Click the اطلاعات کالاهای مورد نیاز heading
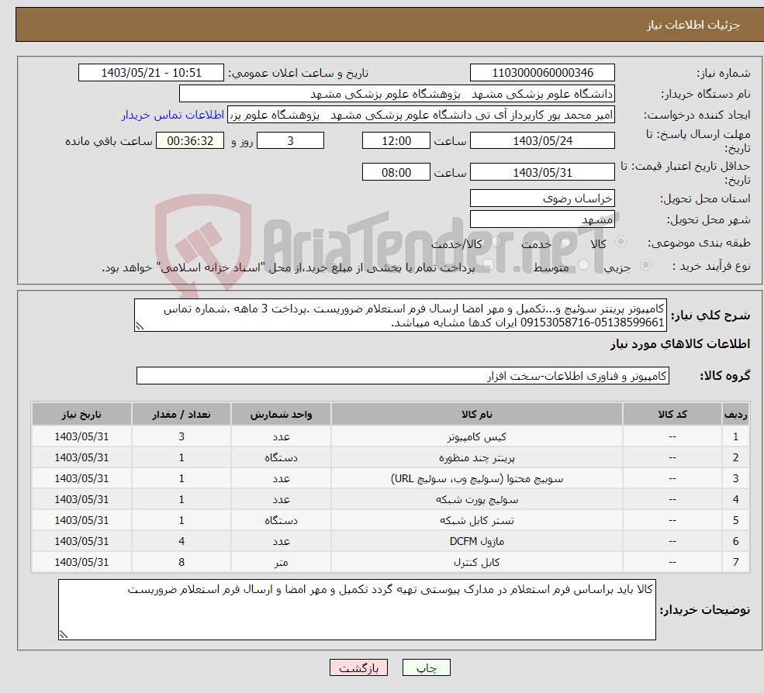Screen dimensions: 764x693 click(x=680, y=344)
